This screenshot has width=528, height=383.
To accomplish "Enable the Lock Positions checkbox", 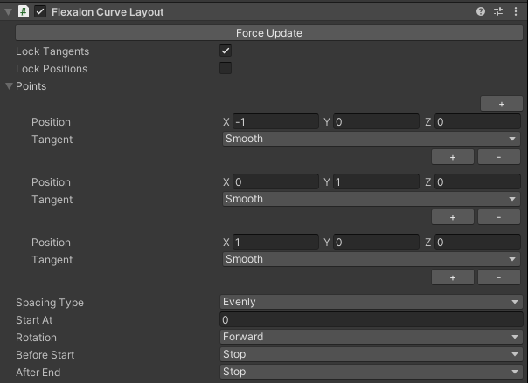I will pos(226,68).
